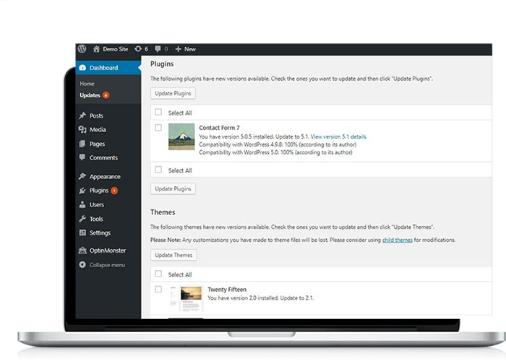
Task: Click Demo Site in the admin bar
Action: 116,49
